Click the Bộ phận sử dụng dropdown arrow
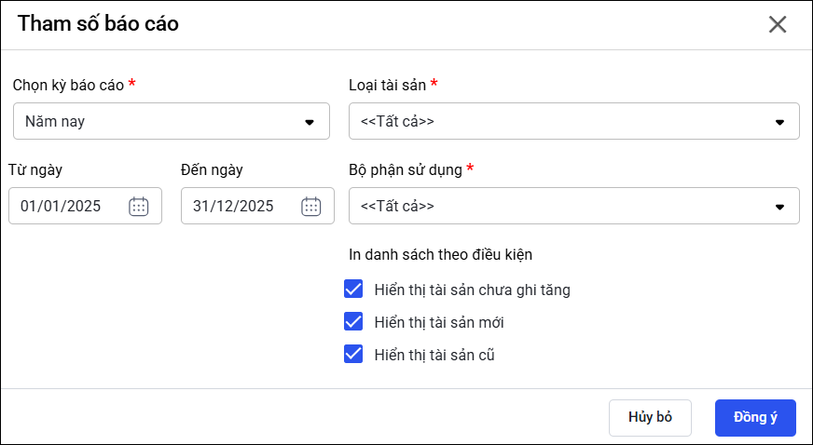Viewport: 813px width, 445px height. [779, 207]
